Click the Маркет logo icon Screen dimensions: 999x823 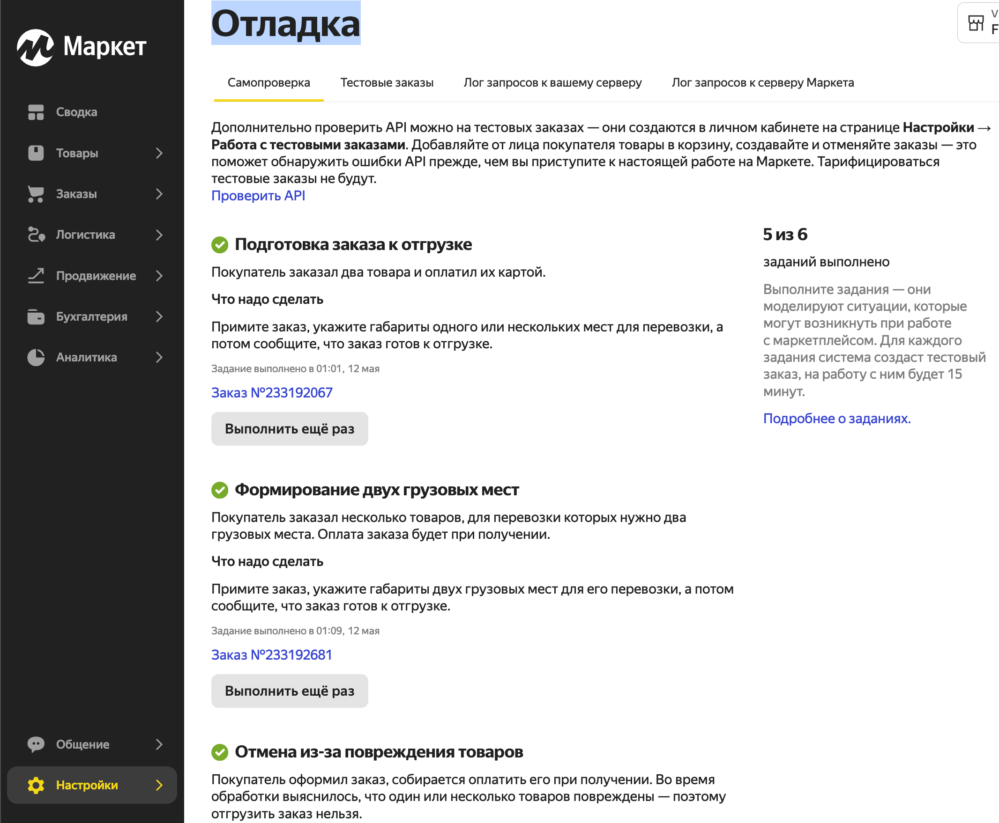pos(35,47)
